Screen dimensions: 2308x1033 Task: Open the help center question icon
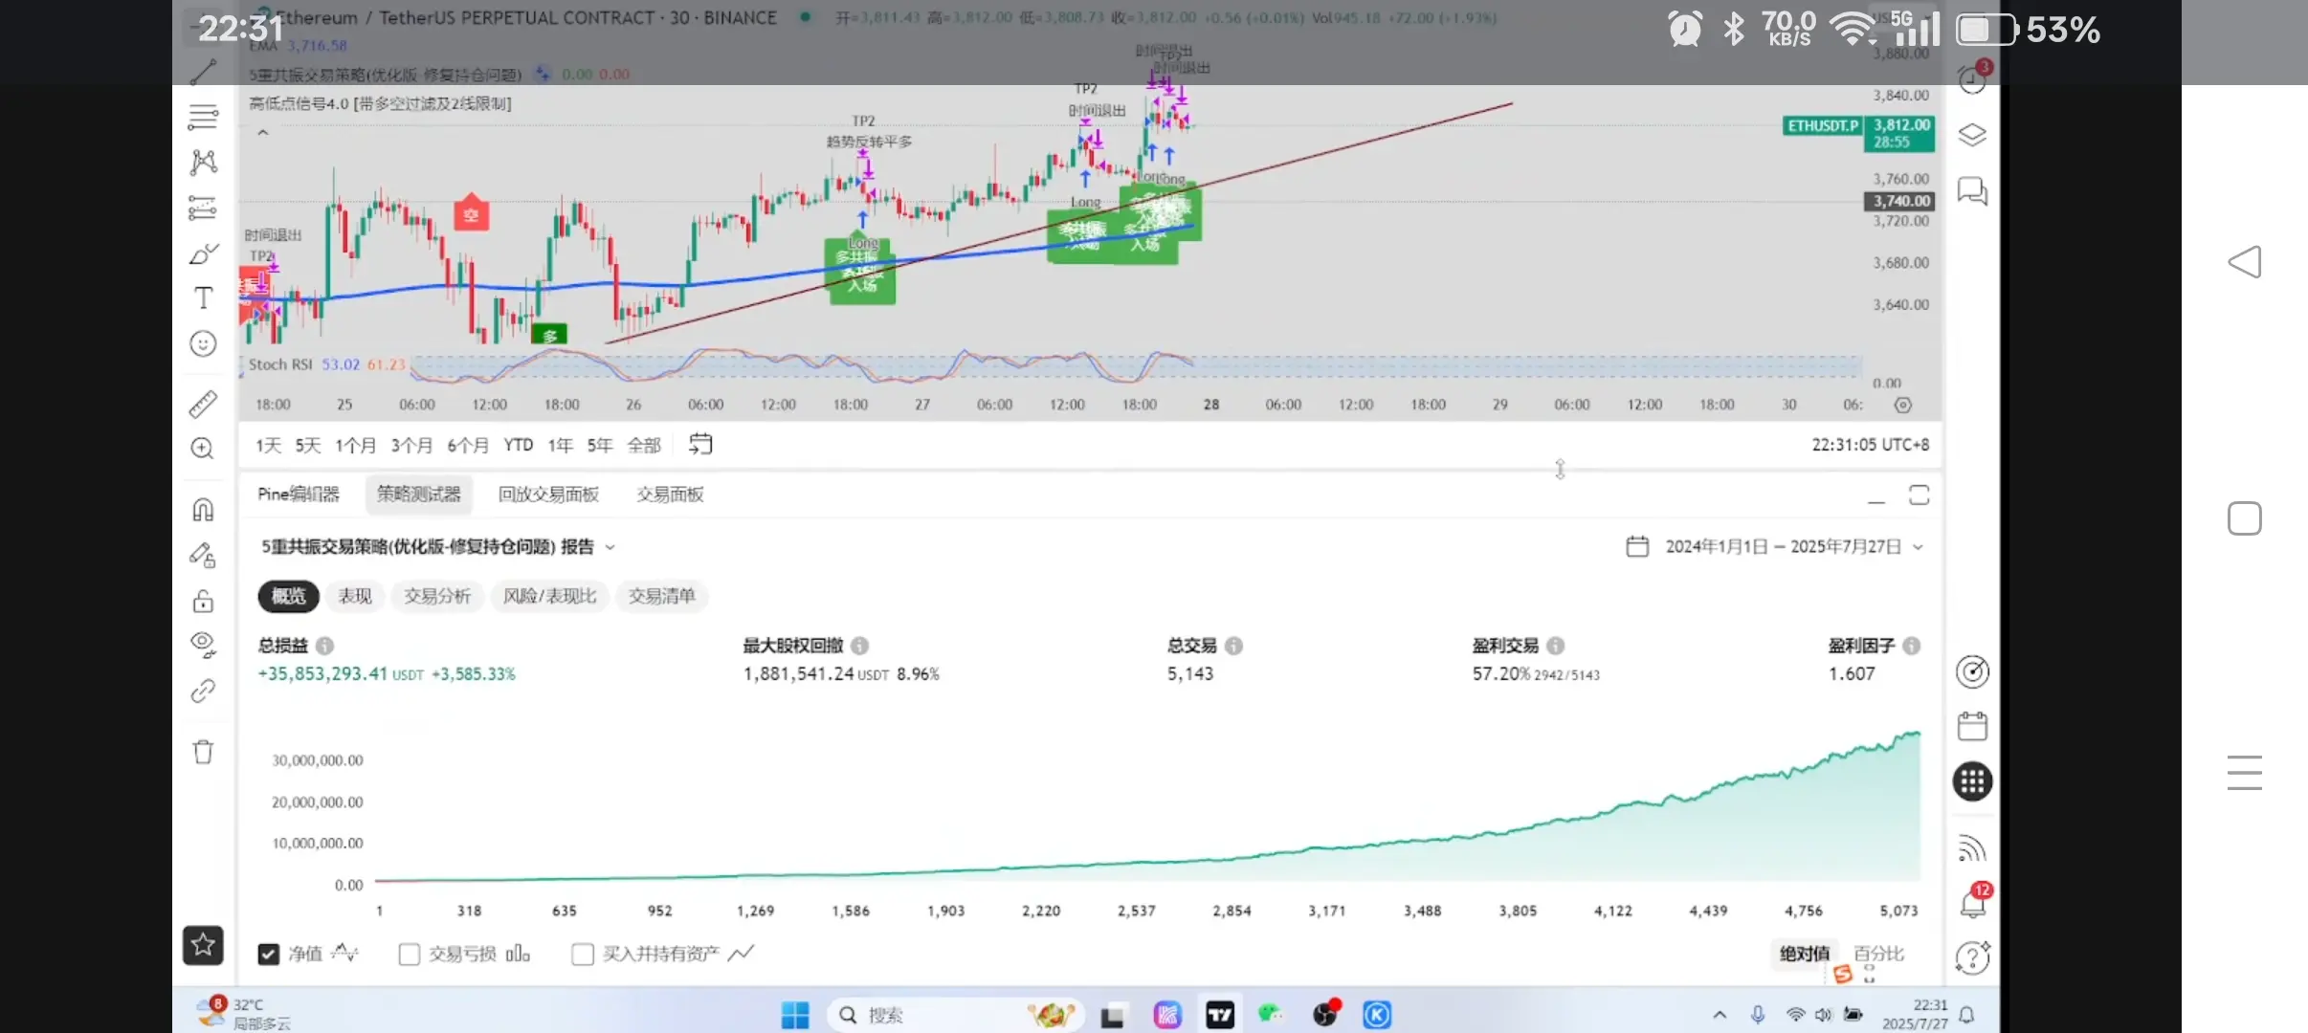pyautogui.click(x=1972, y=957)
